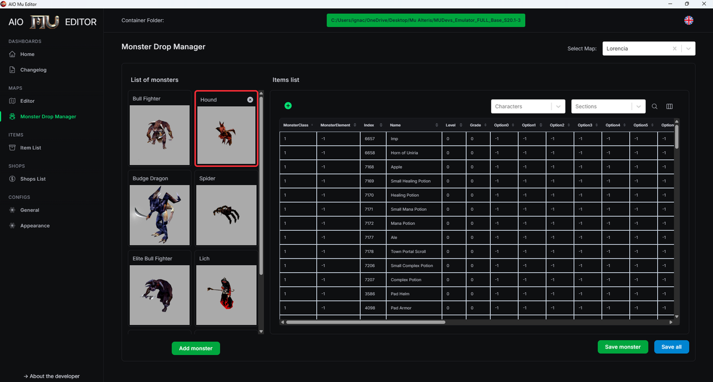This screenshot has width=713, height=382.
Task: Click the Appearance config icon
Action: (x=12, y=226)
